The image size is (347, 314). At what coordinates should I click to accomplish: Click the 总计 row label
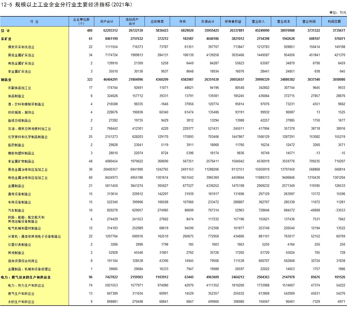tap(5, 31)
